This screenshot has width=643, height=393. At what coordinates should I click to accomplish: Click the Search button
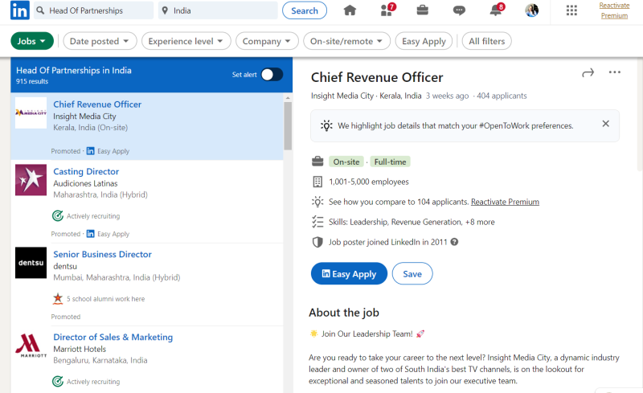click(x=305, y=10)
